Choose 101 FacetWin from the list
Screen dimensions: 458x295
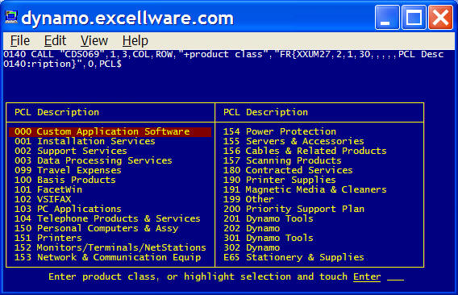(x=48, y=189)
